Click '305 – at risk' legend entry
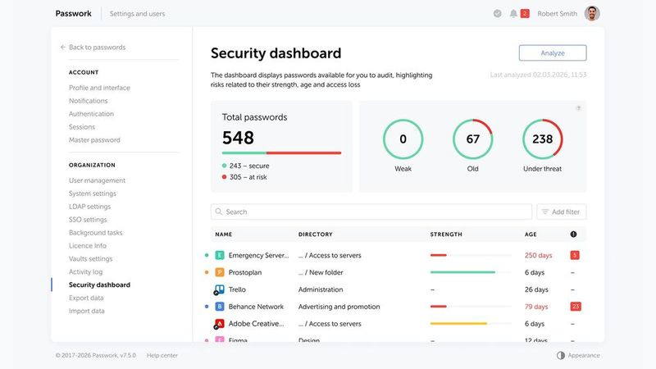 (x=244, y=177)
